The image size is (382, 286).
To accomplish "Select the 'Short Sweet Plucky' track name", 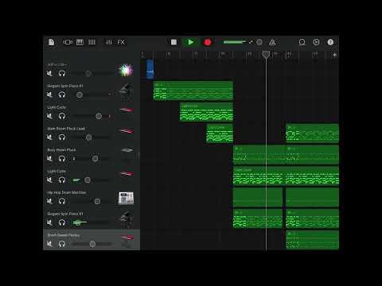I will coord(64,235).
